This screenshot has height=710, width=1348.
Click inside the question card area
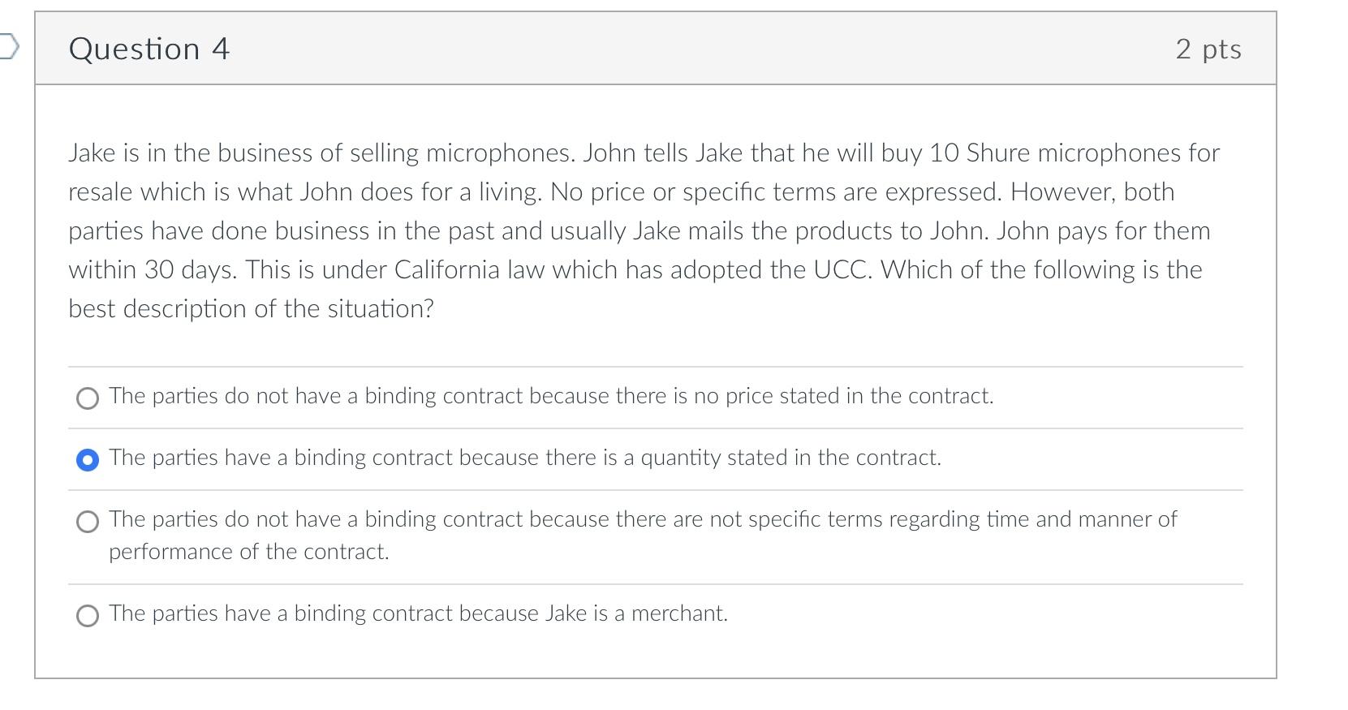coord(649,341)
